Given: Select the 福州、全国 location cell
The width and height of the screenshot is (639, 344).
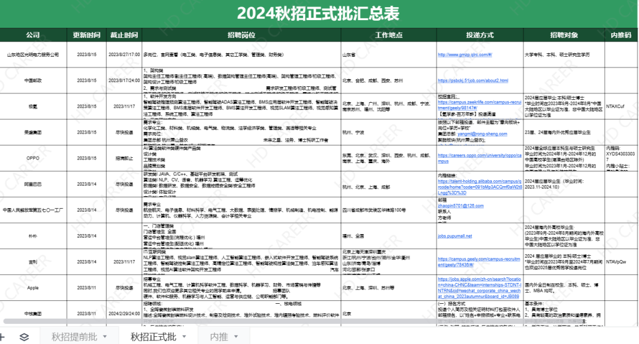Looking at the screenshot, I should (x=389, y=236).
